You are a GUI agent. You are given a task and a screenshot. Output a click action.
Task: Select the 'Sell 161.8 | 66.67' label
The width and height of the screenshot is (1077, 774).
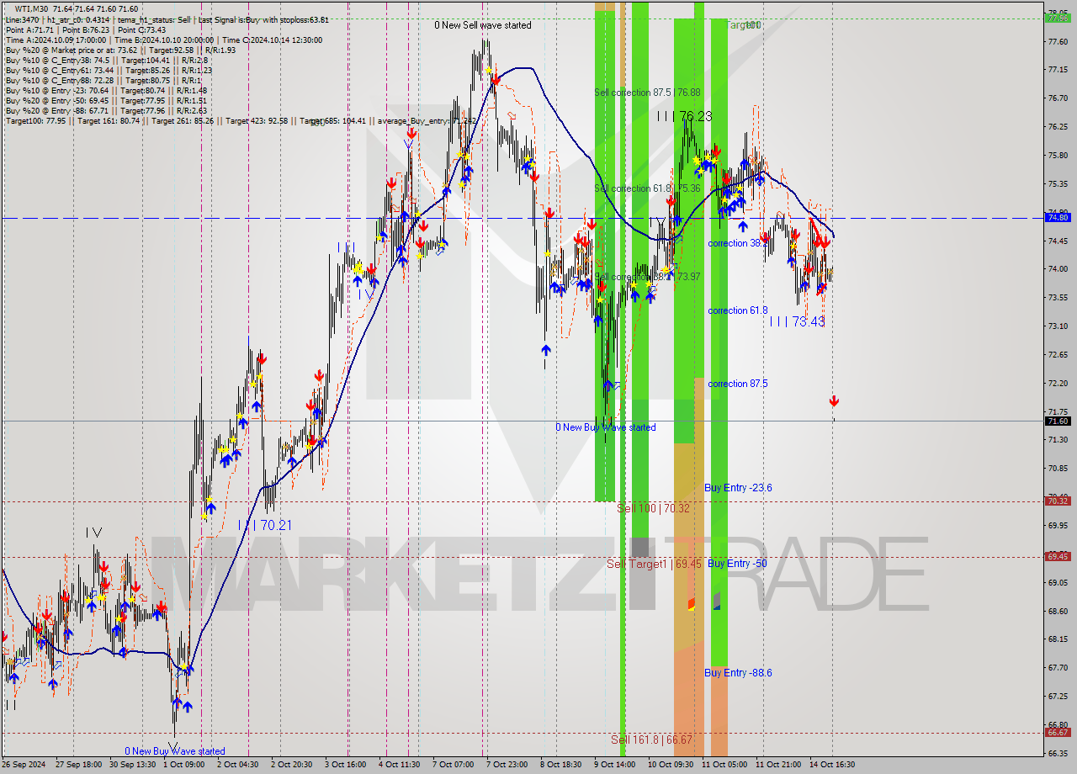651,740
